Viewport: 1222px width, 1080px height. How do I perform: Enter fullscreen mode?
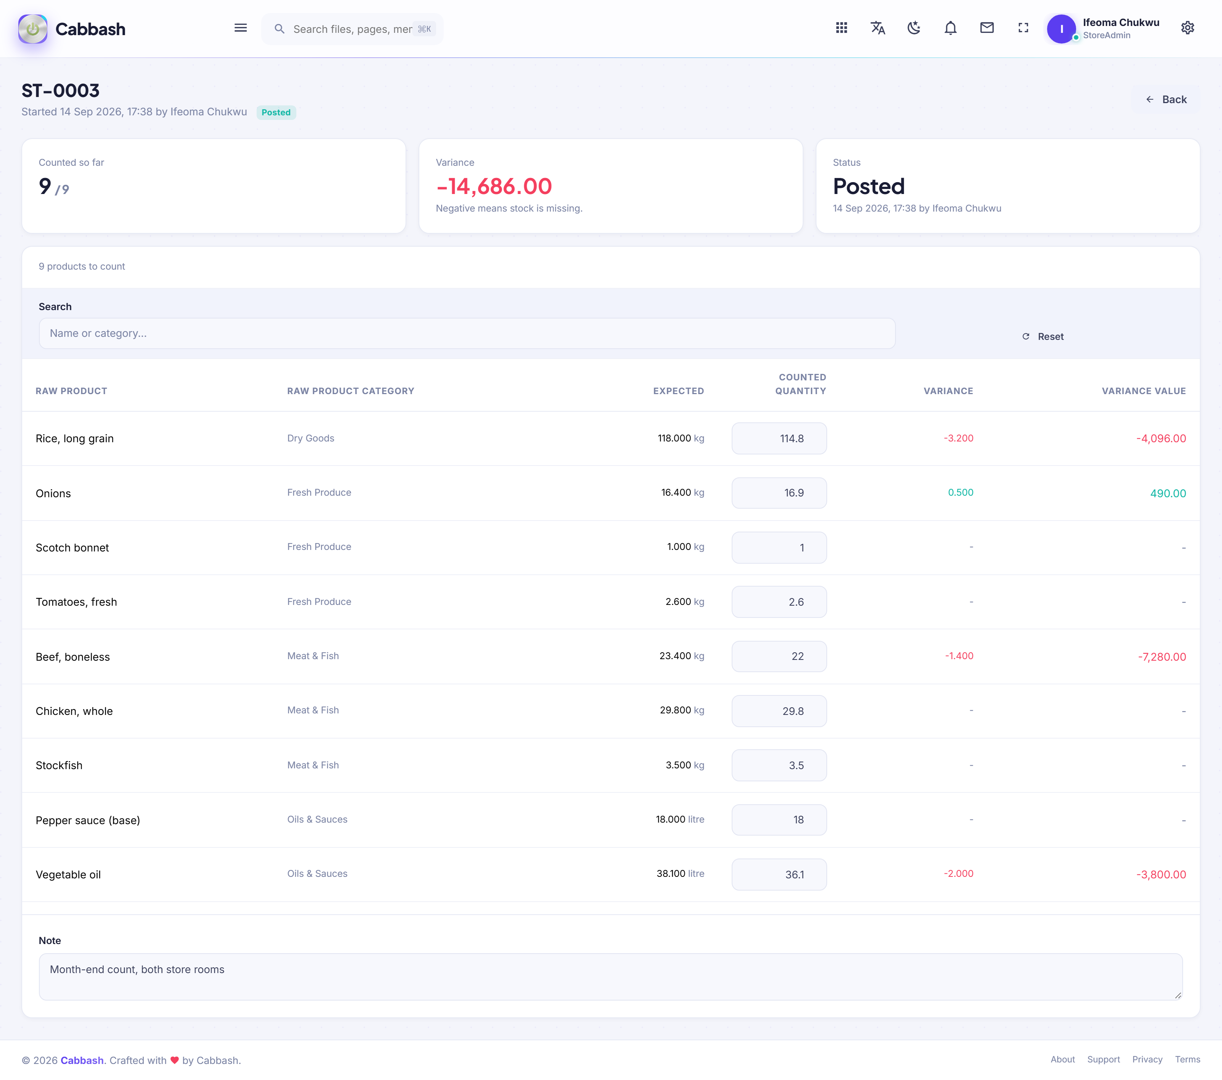[1023, 28]
